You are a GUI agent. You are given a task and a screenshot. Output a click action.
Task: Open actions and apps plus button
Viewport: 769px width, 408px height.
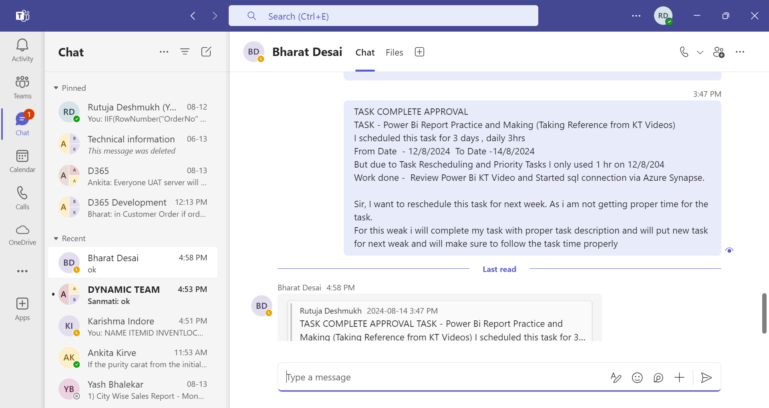679,377
